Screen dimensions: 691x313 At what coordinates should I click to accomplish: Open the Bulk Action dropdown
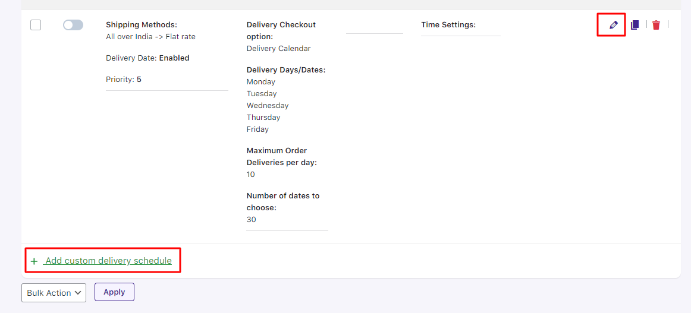(x=54, y=293)
